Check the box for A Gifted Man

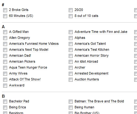tap(5, 32)
